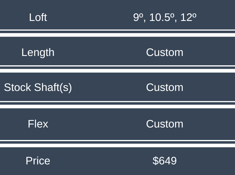Click empty space between Loft and its values
Image resolution: width=235 pixels, height=175 pixels.
pyautogui.click(x=91, y=17)
